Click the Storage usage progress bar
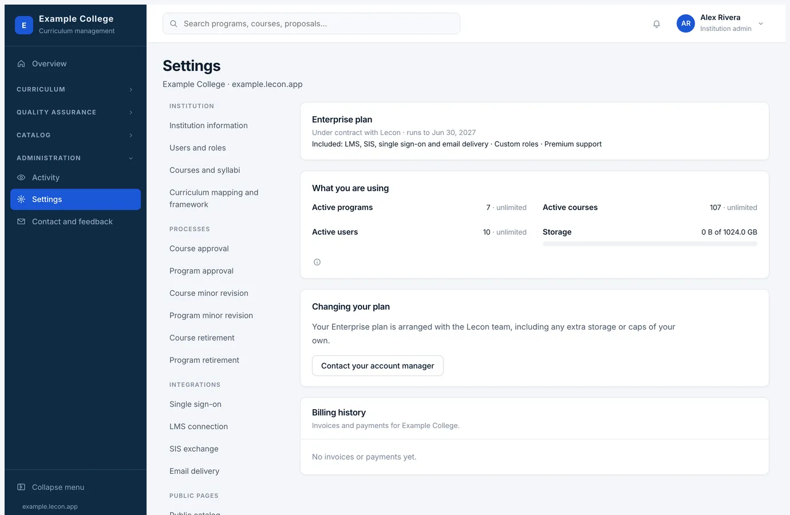 point(650,244)
